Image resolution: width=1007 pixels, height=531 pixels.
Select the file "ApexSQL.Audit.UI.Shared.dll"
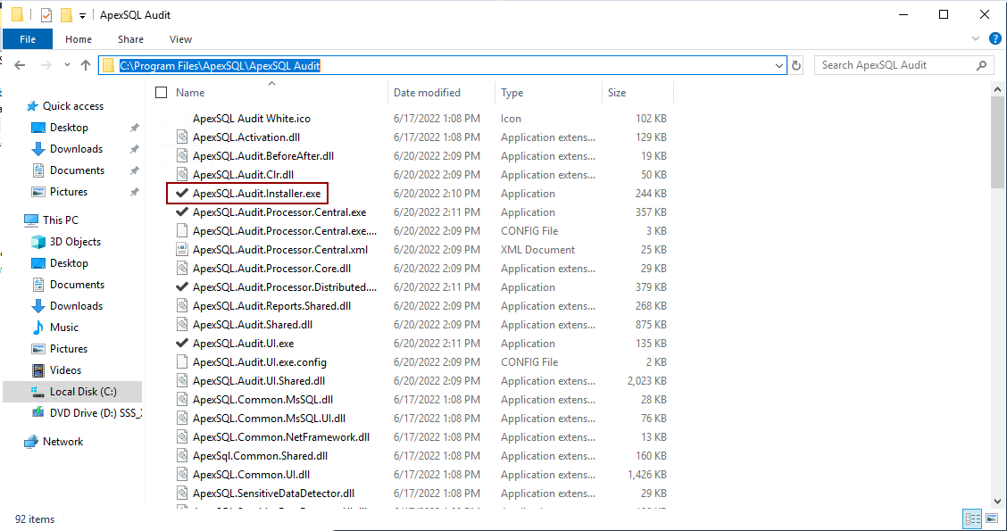(259, 381)
